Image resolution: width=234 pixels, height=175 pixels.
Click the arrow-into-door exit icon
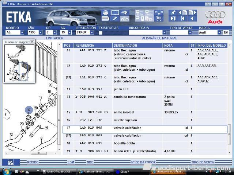(173, 19)
